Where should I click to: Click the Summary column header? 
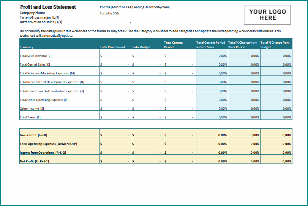[27, 47]
